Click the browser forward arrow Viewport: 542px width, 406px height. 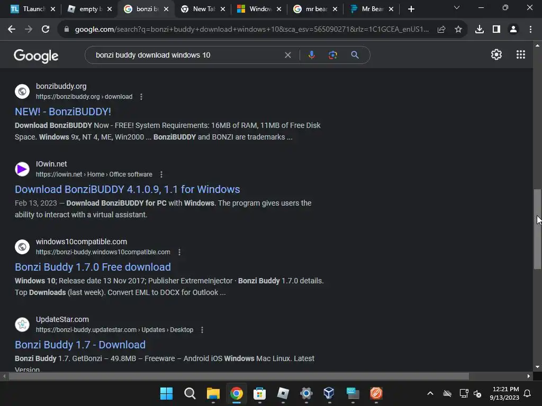pos(29,30)
